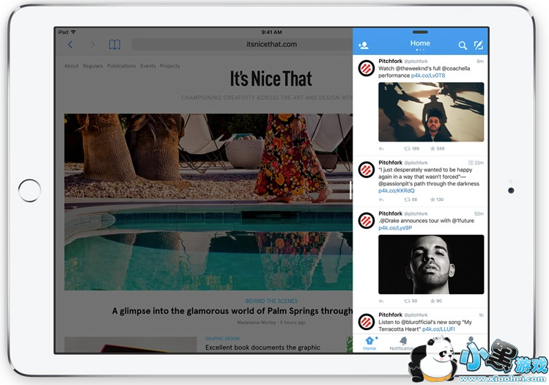Open Pitchfork avatar on Drake tweet
This screenshot has height=385, width=549.
click(x=366, y=221)
